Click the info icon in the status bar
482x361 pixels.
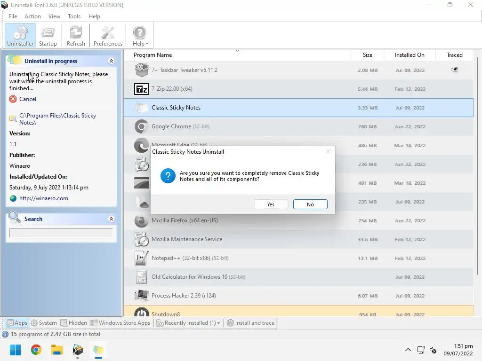tap(5, 334)
